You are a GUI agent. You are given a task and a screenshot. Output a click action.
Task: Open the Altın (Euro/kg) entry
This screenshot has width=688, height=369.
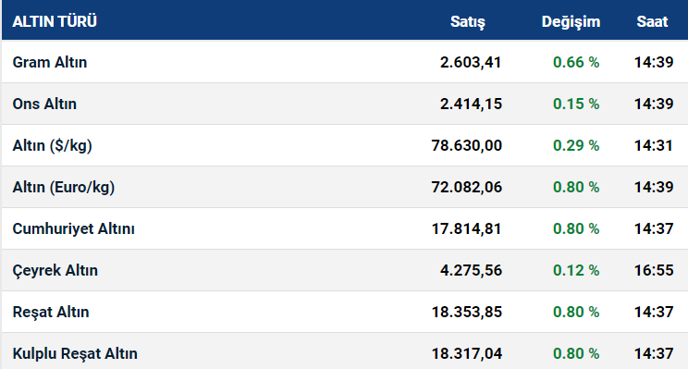point(64,187)
